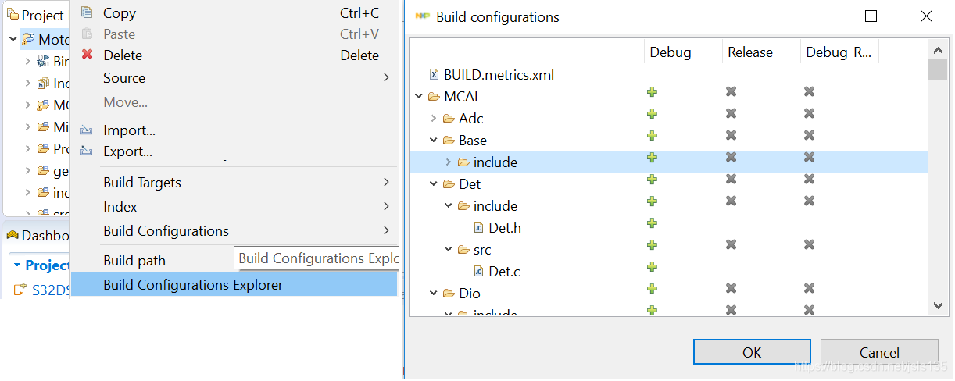Screen dimensions: 955x381
Task: Click the Export icon in context menu
Action: (87, 151)
